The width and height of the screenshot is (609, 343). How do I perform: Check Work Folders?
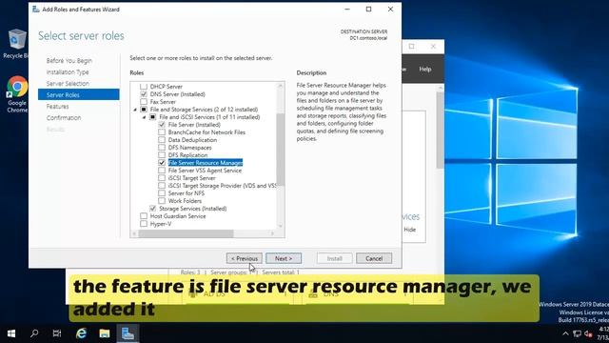pos(162,201)
